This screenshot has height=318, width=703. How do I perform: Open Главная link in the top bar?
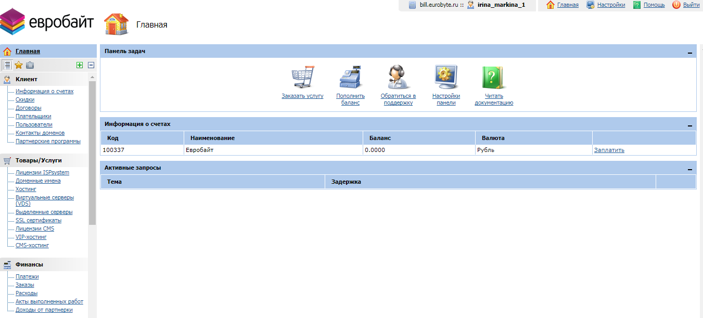[x=568, y=5]
